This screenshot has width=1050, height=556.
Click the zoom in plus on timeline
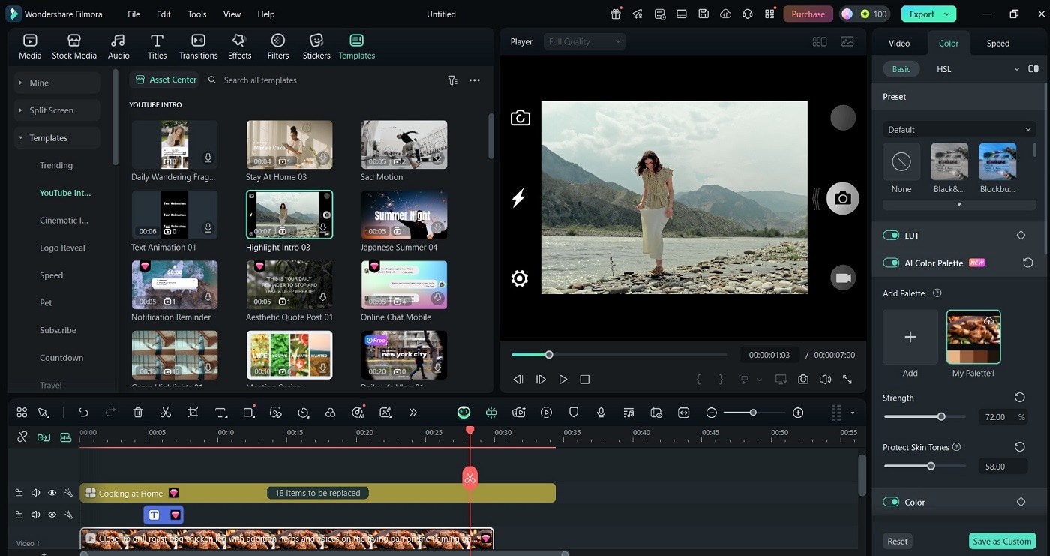pyautogui.click(x=798, y=413)
